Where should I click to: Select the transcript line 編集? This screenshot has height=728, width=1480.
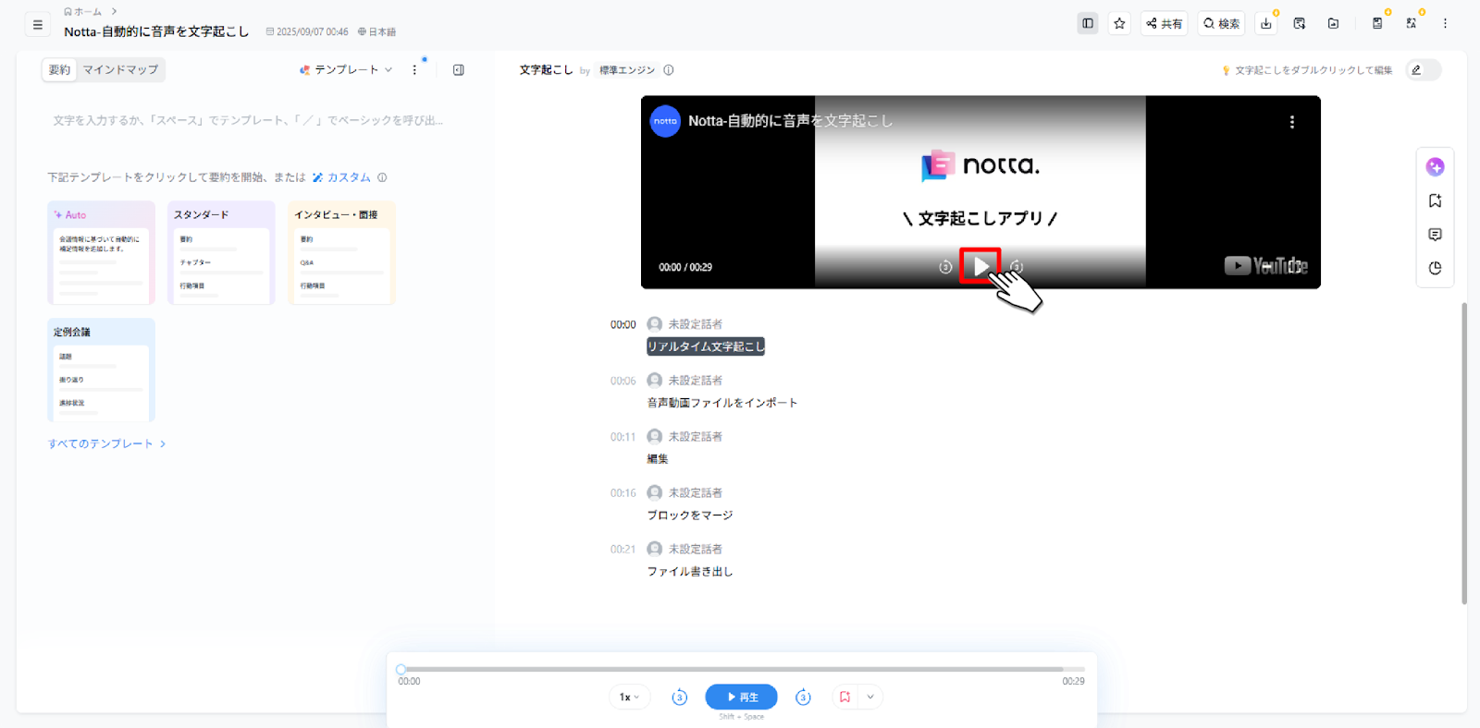click(658, 458)
